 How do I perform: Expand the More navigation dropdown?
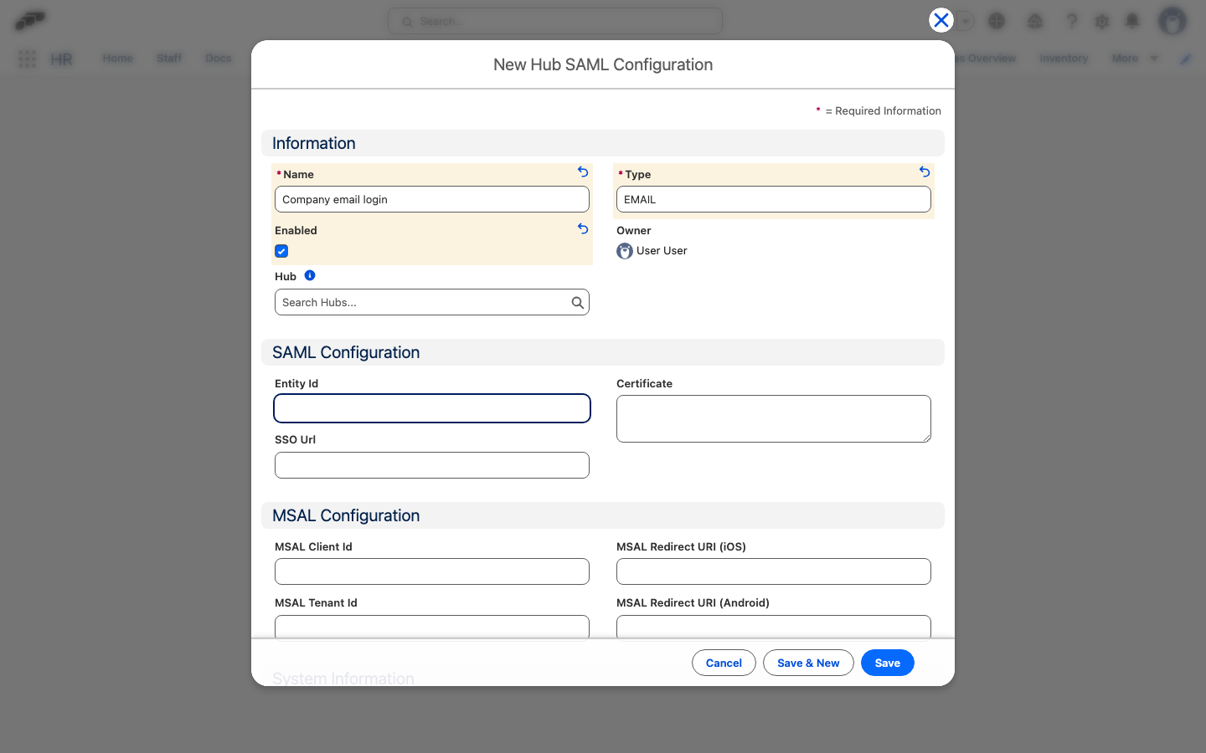(x=1135, y=59)
